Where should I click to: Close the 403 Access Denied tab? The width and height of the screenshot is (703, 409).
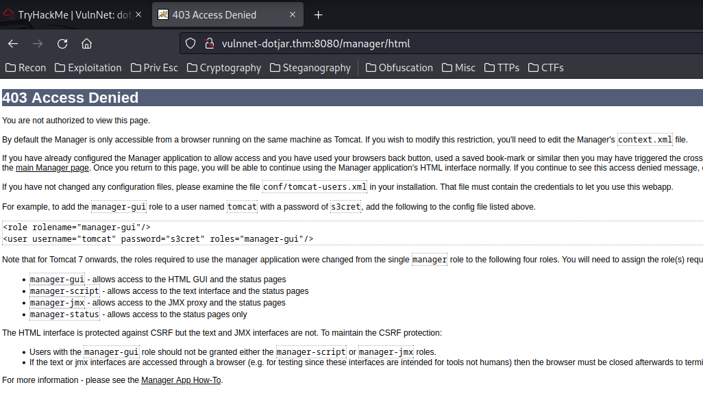[293, 15]
